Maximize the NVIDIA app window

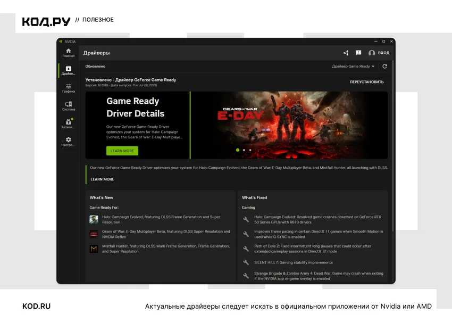point(384,42)
